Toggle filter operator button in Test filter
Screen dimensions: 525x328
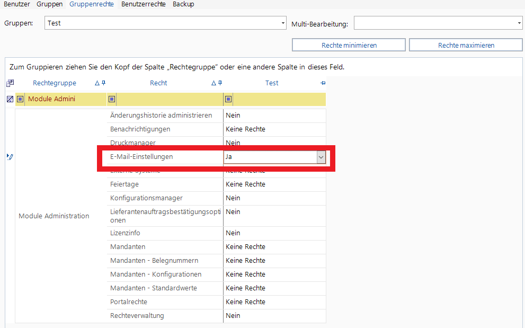tap(228, 99)
